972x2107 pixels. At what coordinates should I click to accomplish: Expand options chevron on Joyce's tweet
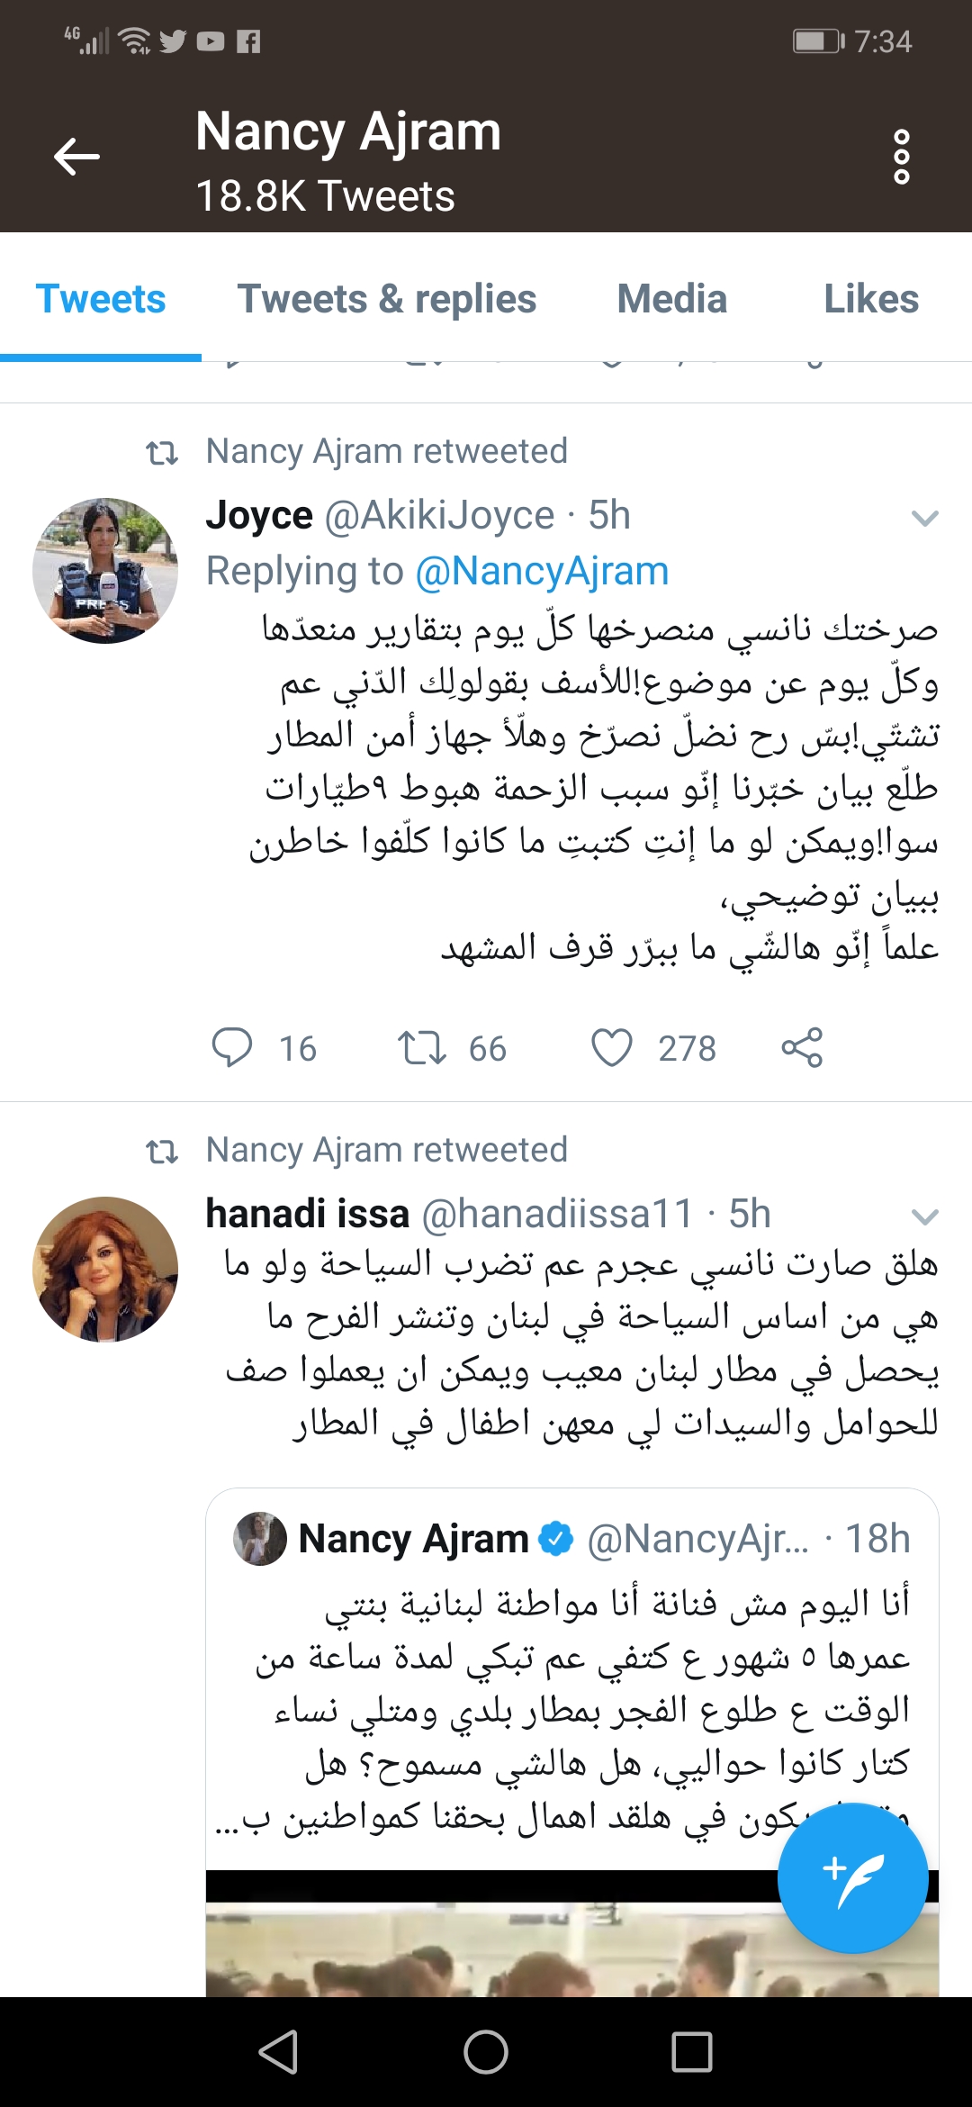point(924,518)
